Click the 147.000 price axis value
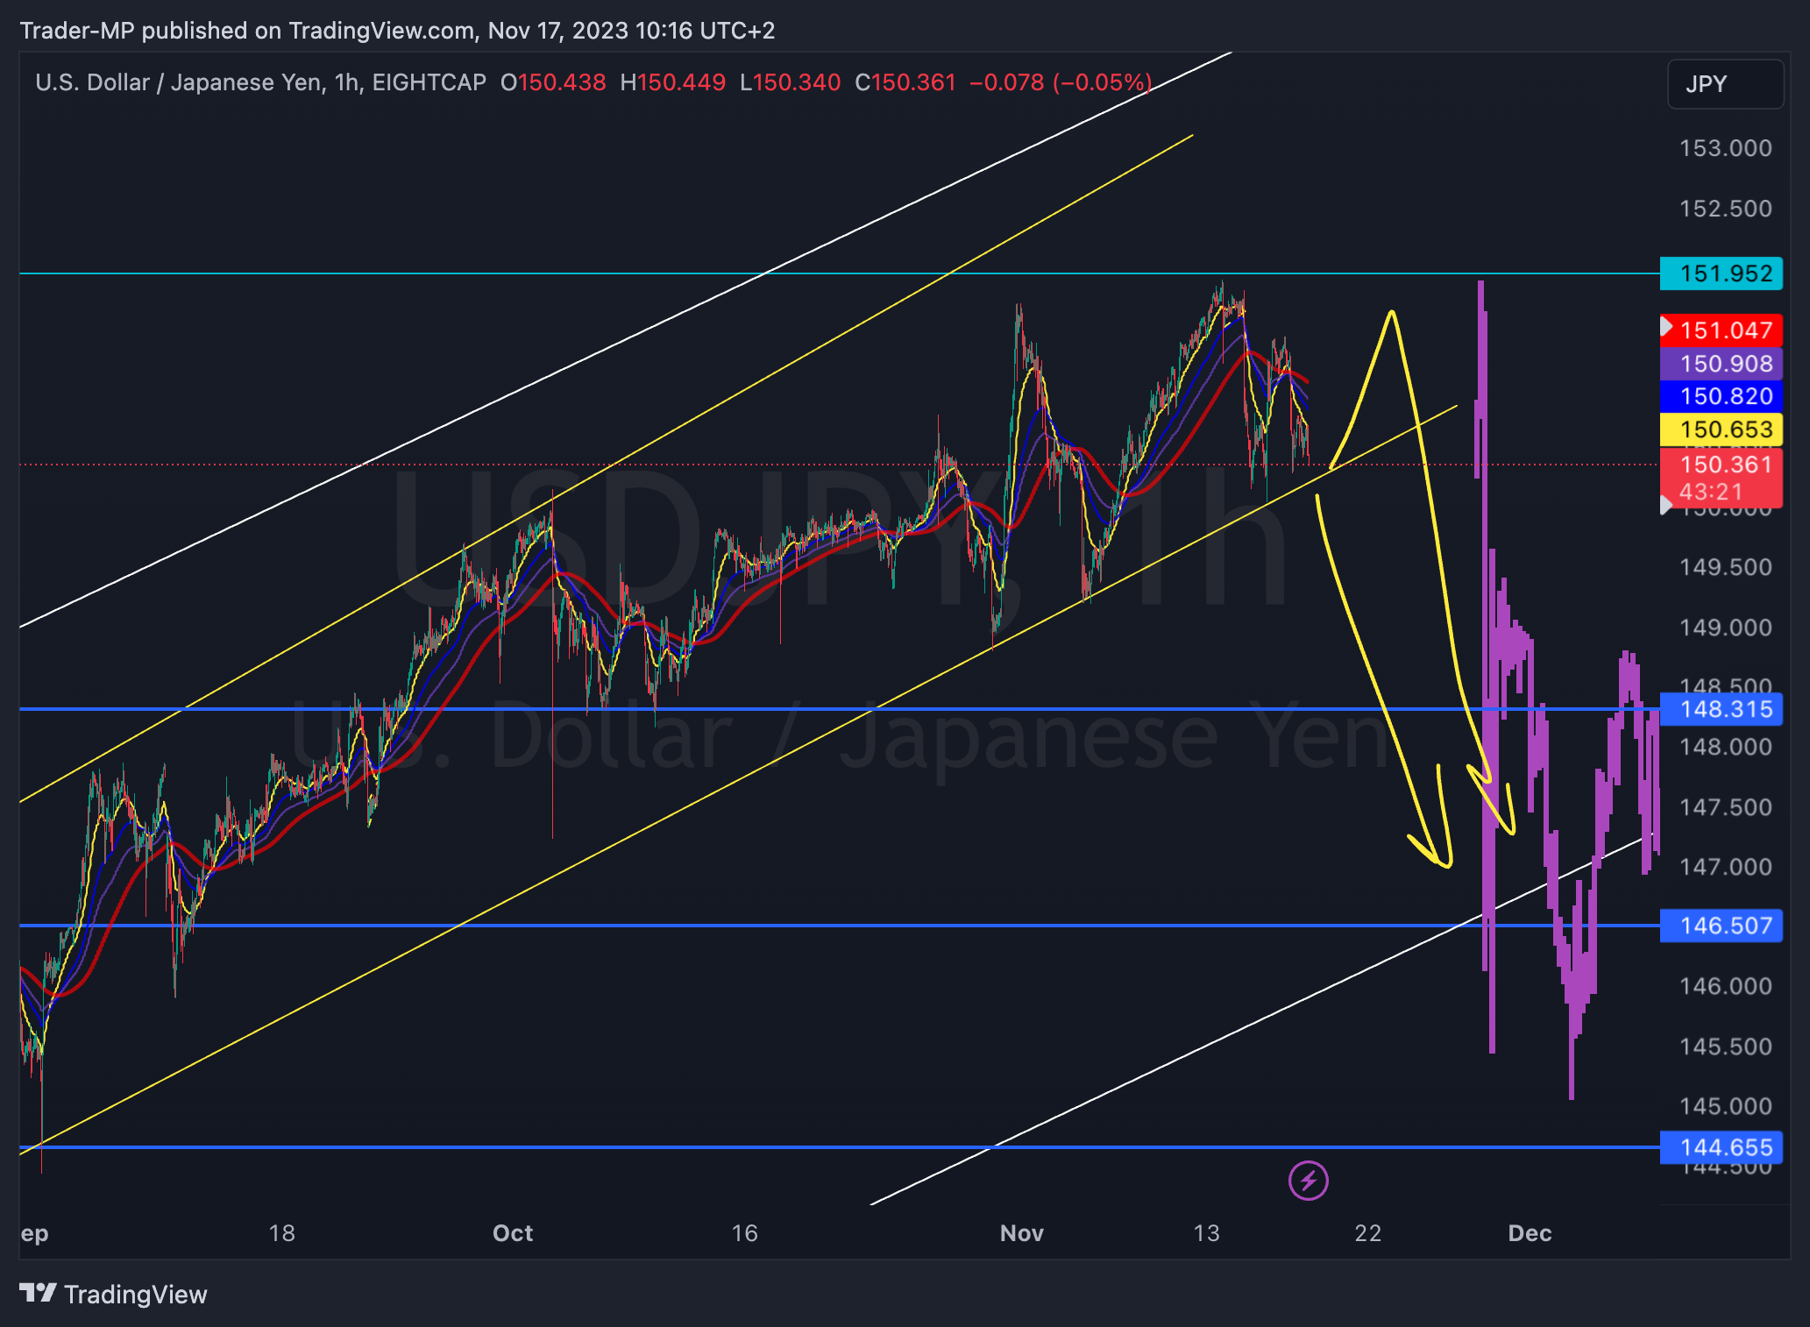Screen dimensions: 1810x1327 (x=1725, y=867)
